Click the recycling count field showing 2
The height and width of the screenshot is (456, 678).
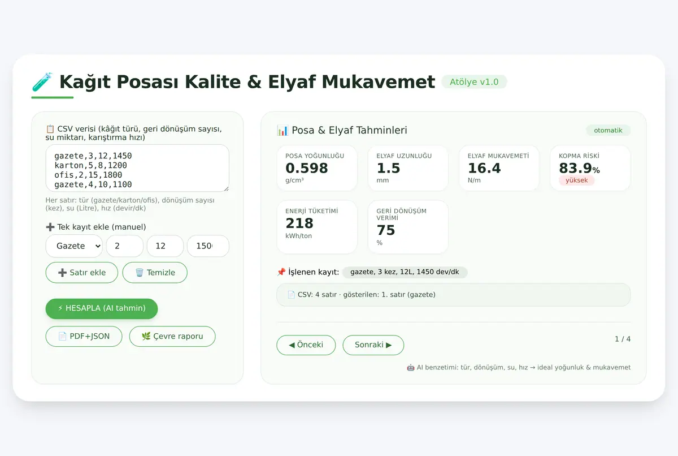pyautogui.click(x=125, y=246)
